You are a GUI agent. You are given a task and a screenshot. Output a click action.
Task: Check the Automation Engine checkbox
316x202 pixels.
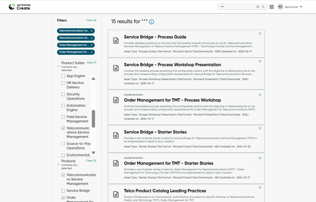tap(63, 106)
